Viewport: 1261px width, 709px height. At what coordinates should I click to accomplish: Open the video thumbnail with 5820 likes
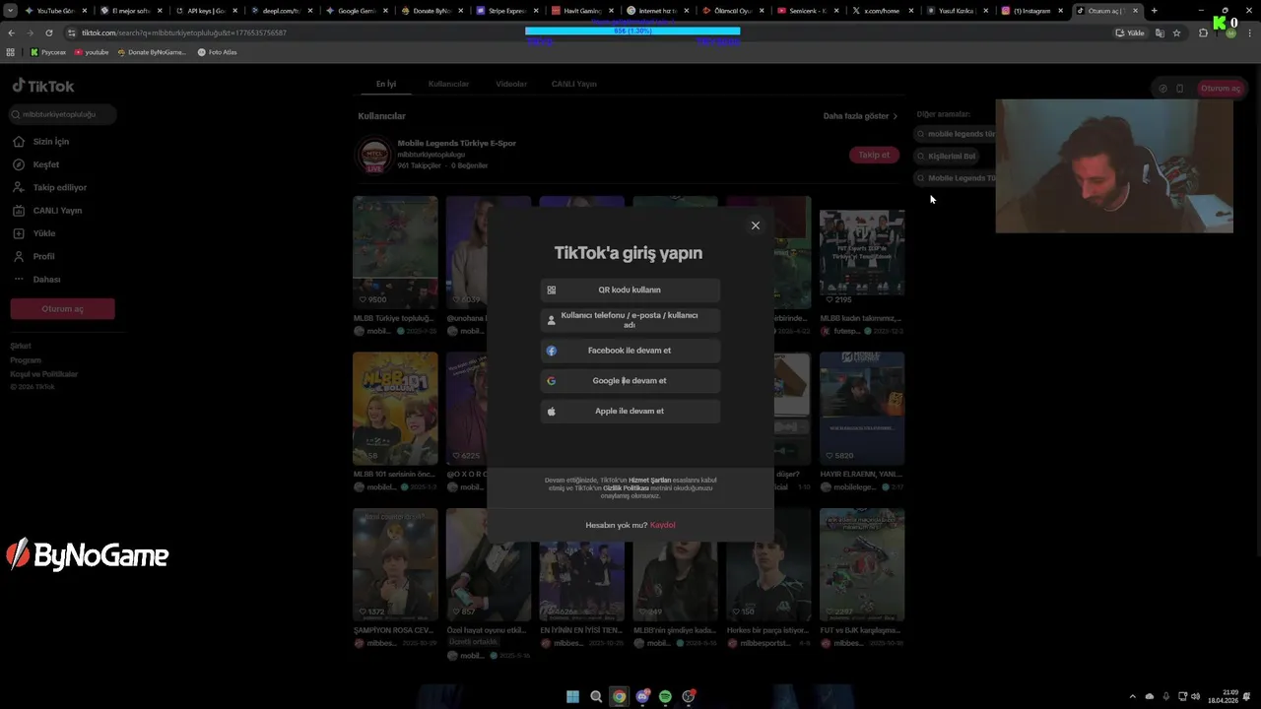862,409
